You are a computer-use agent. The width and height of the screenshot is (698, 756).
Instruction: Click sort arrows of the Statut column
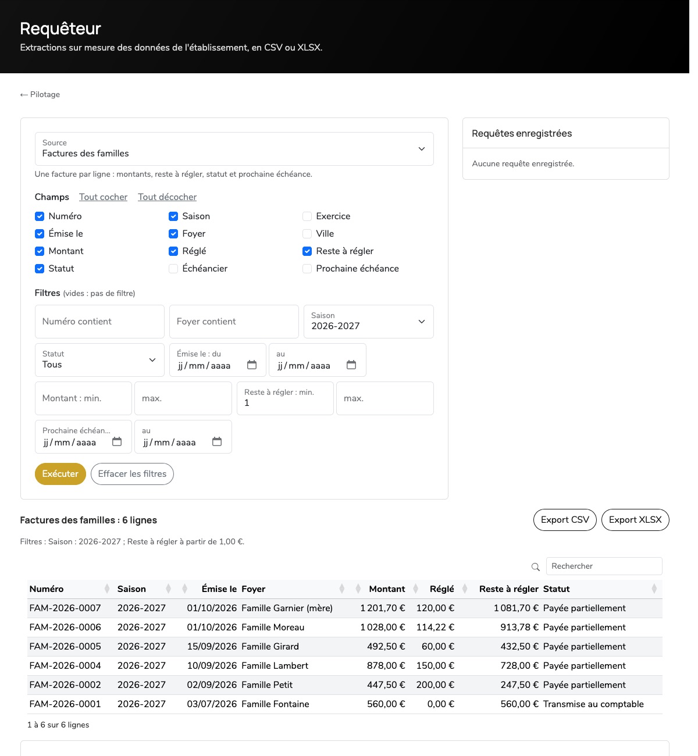(x=654, y=589)
